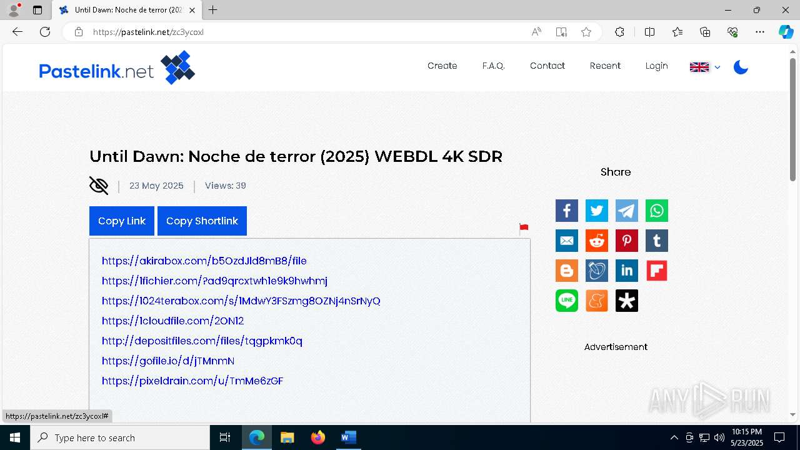
Task: Open Recent pastes
Action: tap(605, 66)
